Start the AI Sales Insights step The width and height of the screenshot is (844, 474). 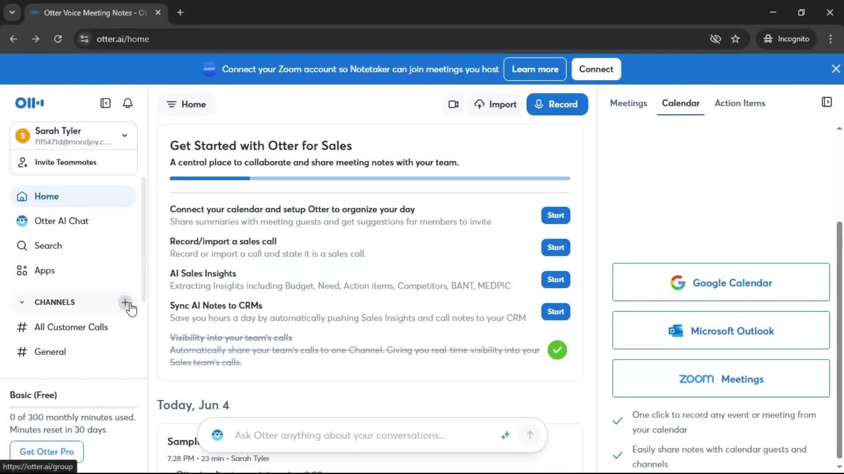pyautogui.click(x=555, y=280)
